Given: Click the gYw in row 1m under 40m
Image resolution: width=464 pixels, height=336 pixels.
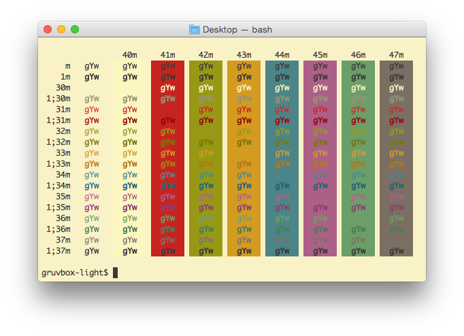Looking at the screenshot, I should pos(130,77).
